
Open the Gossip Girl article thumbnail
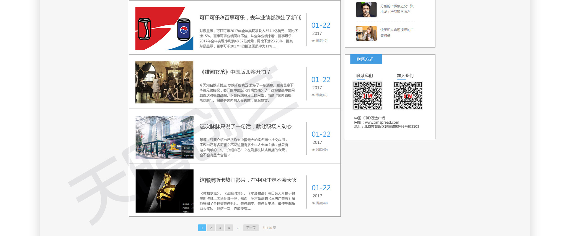164,82
